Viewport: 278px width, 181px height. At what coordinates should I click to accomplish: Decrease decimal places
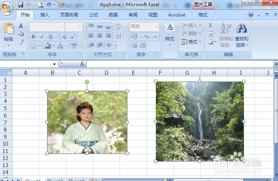pyautogui.click(x=142, y=45)
